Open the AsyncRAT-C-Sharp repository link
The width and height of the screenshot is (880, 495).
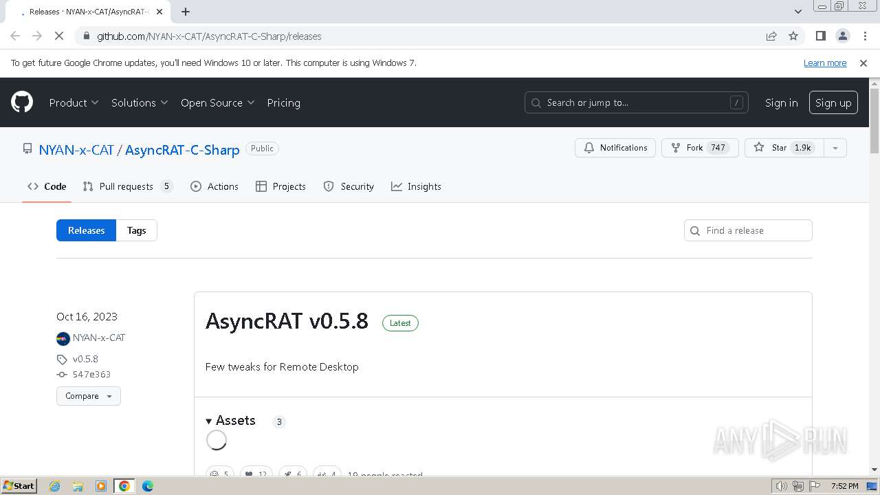182,150
